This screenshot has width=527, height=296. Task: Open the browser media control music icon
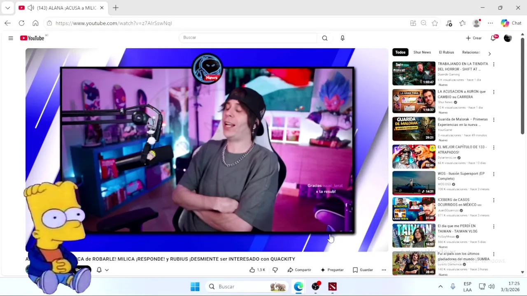pos(449,23)
